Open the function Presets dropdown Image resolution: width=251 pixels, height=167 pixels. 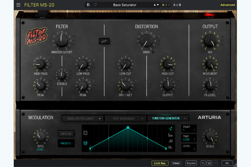point(66,143)
